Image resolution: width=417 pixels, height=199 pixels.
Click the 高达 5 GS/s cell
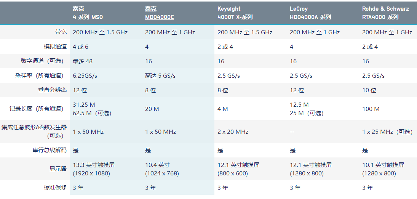[x=160, y=75]
